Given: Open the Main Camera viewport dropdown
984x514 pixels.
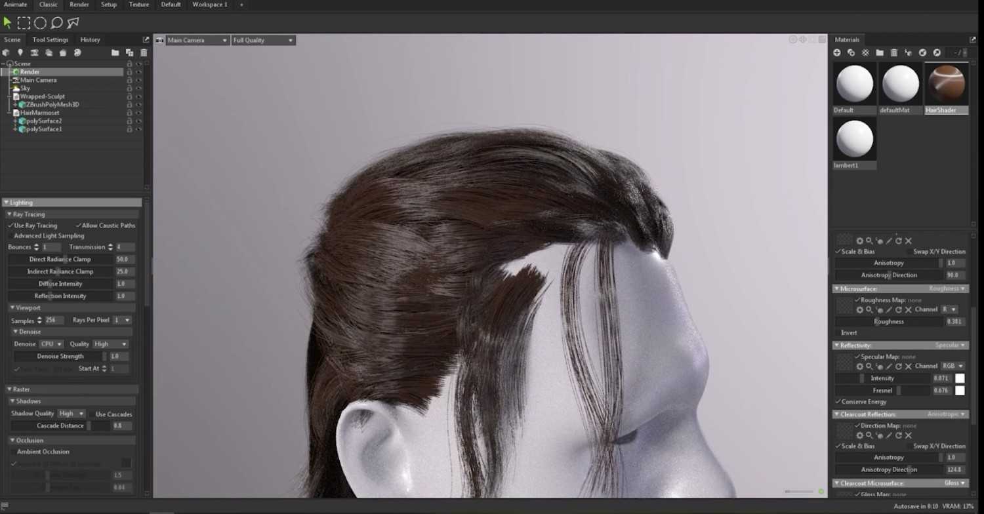Looking at the screenshot, I should [197, 40].
